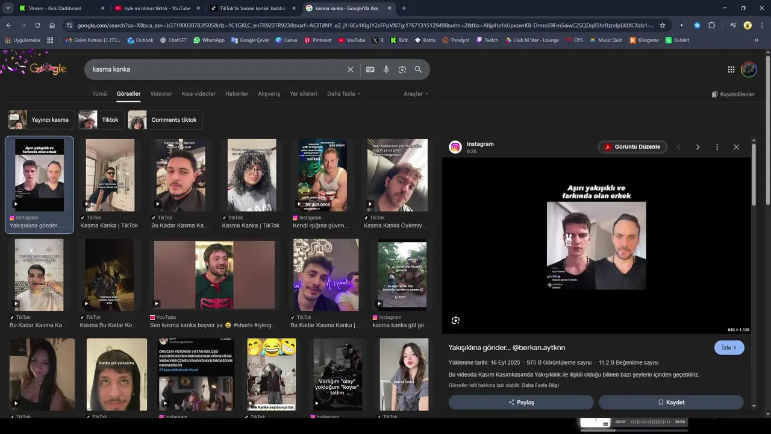Open the ChatGPT bookmark
This screenshot has width=771, height=434.
point(173,40)
